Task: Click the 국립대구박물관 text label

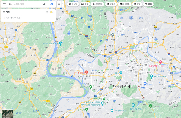Action: (x=159, y=77)
